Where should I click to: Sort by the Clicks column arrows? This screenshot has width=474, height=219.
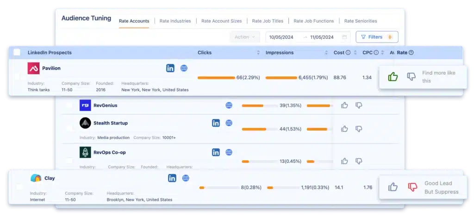click(x=258, y=53)
